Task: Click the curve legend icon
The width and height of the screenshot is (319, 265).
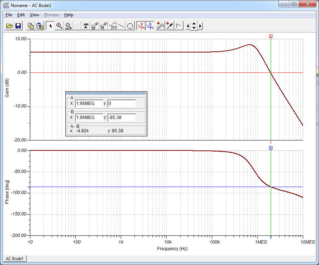Action: (x=113, y=26)
